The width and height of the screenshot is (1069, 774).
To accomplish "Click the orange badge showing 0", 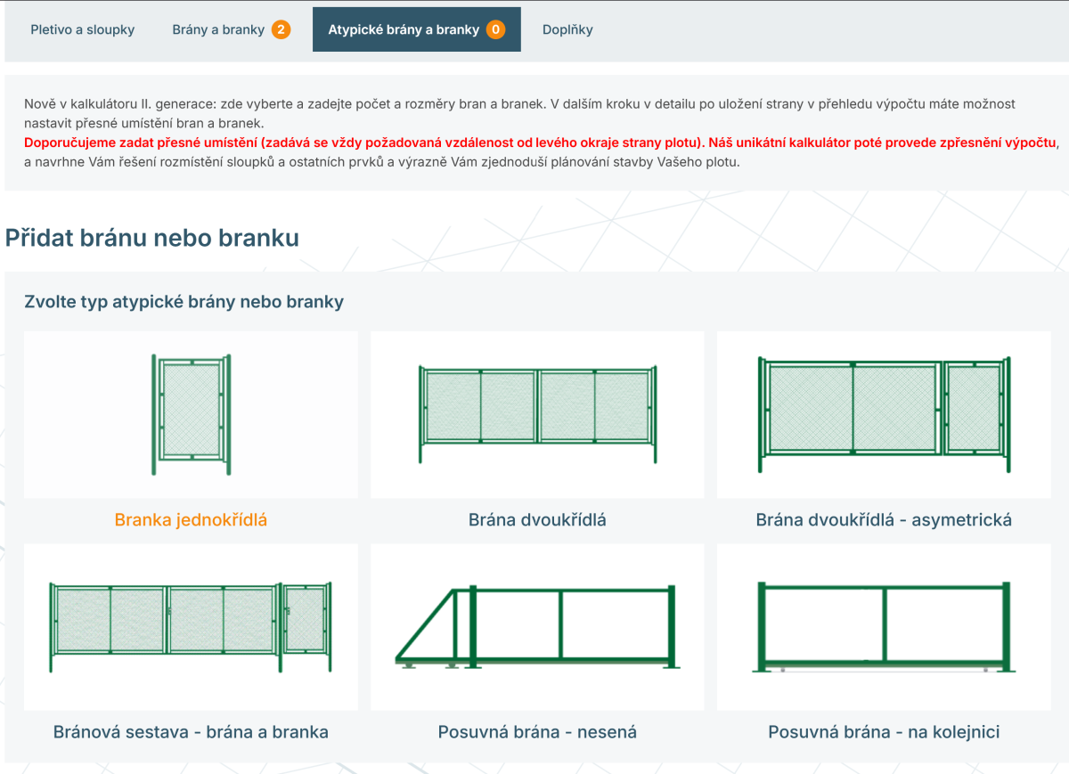I will coord(495,29).
